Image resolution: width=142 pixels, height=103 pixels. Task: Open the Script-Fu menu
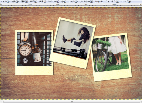click(99, 2)
